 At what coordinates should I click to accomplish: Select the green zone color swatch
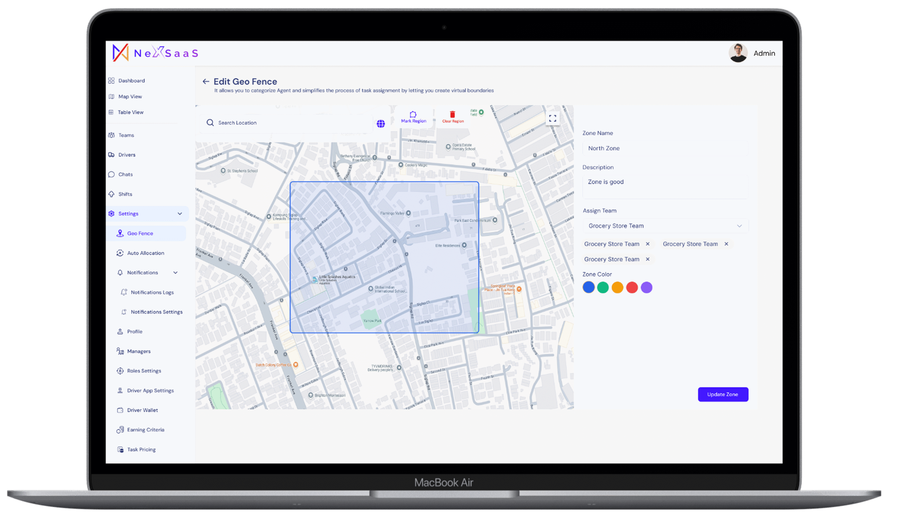click(x=603, y=287)
